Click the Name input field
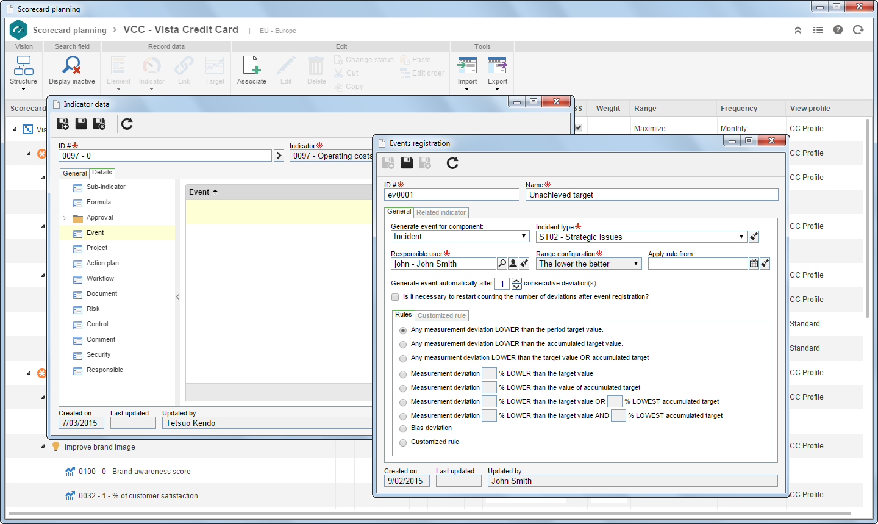The image size is (878, 524). point(652,195)
